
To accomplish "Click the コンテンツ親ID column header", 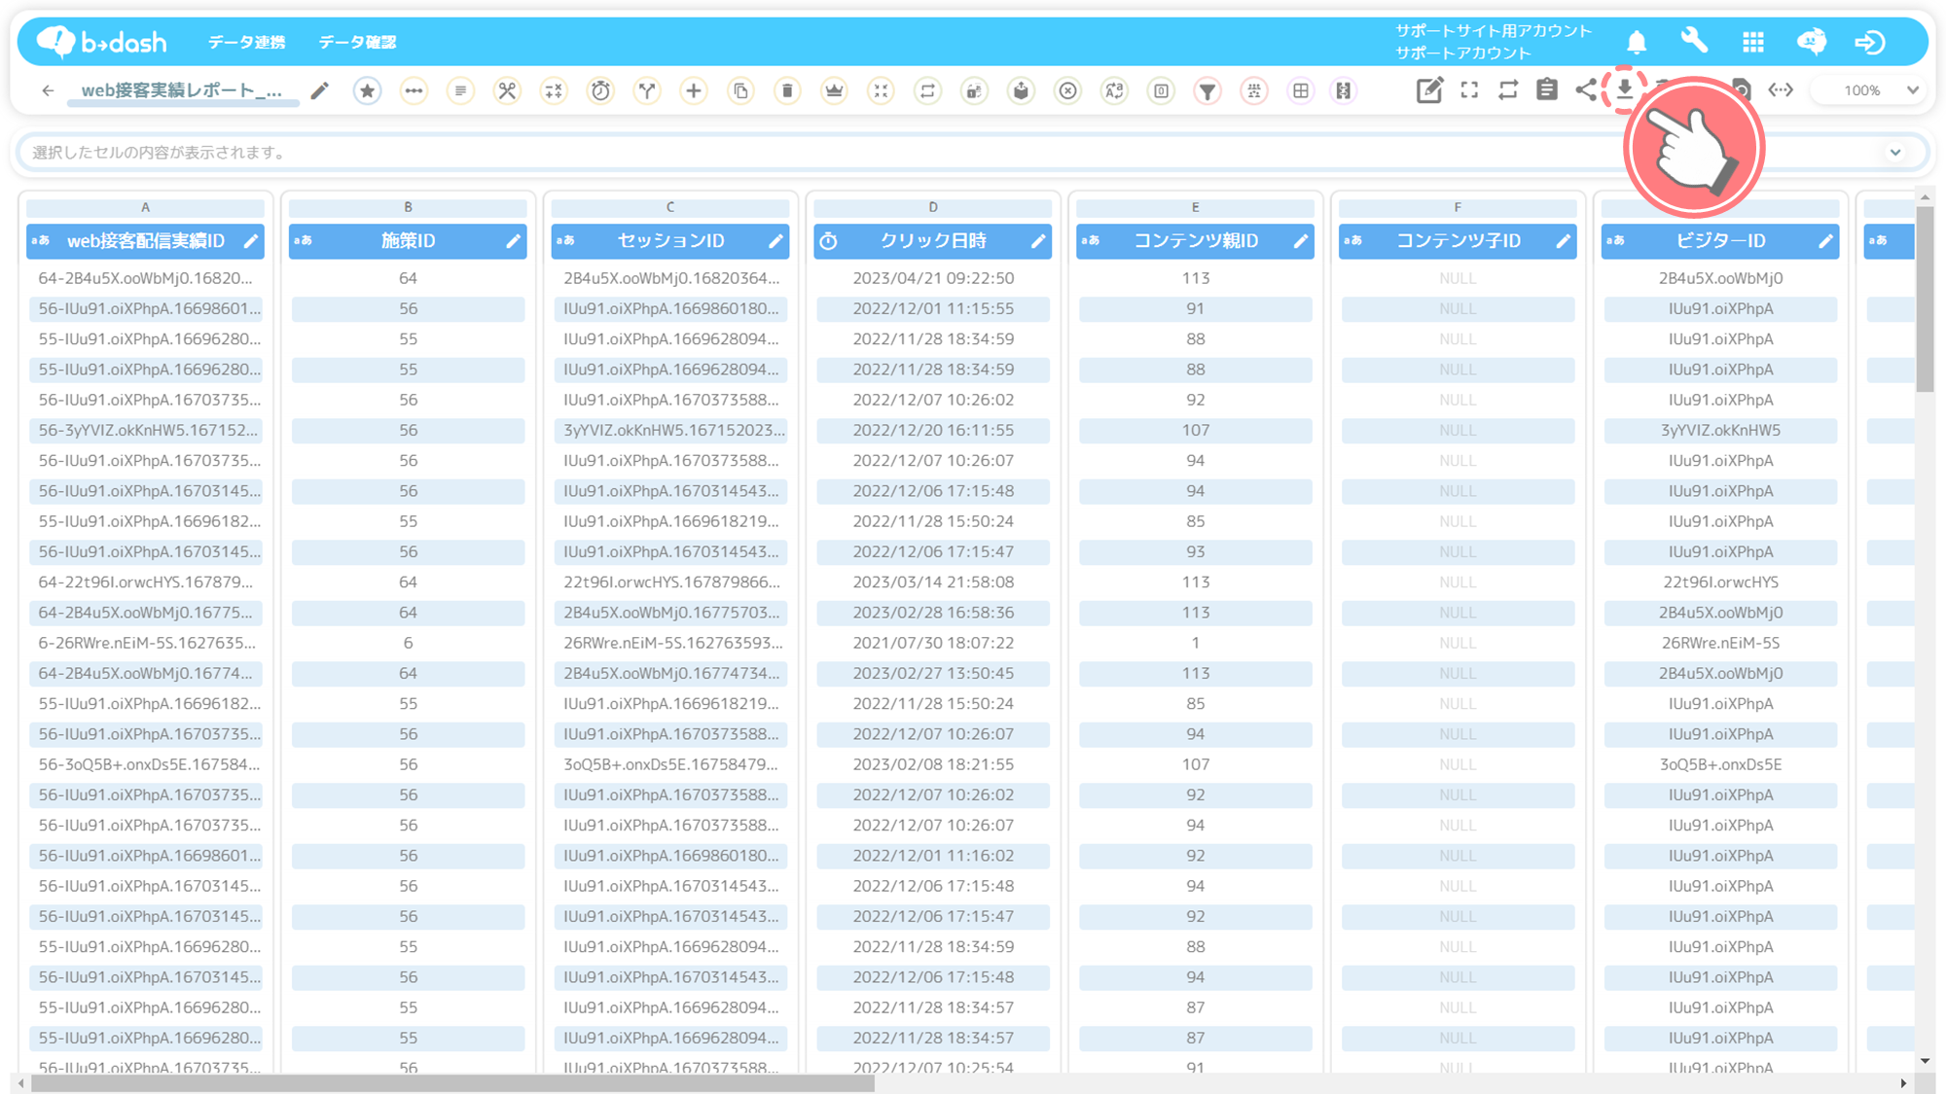I will (x=1195, y=241).
